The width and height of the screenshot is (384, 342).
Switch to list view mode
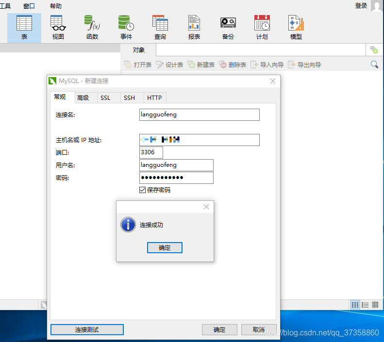[365, 305]
